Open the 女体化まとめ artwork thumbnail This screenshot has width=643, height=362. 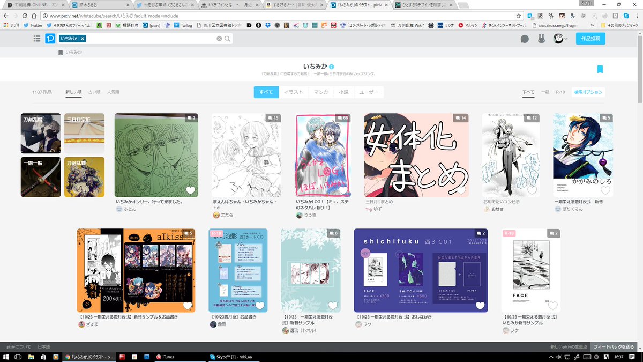416,155
